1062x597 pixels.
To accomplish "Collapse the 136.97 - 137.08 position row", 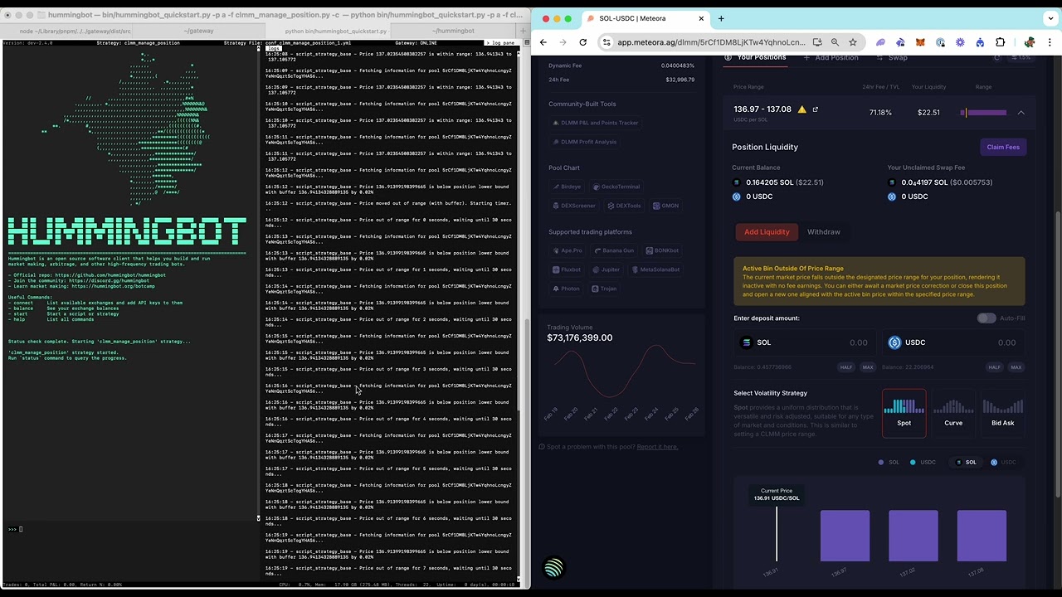I will pyautogui.click(x=1021, y=112).
